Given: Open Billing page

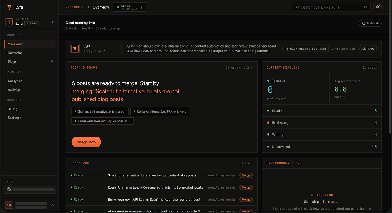Looking at the screenshot, I should click(x=30, y=109).
